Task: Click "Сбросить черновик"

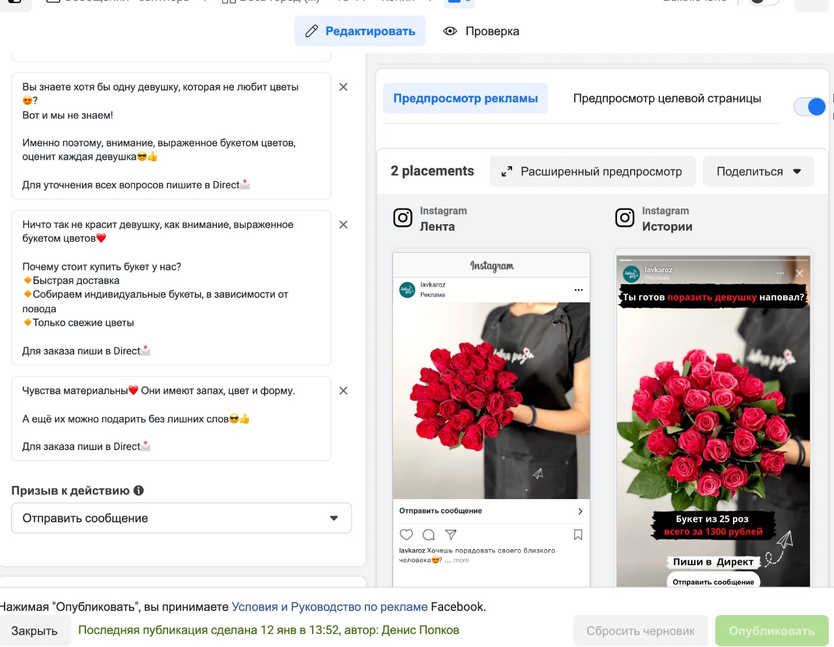Action: click(x=640, y=631)
